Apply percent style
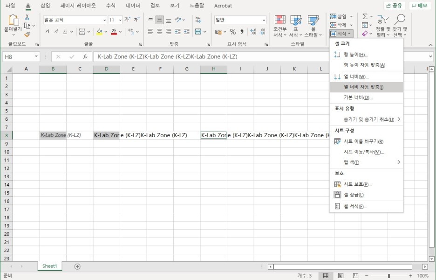This screenshot has height=280, width=436. tap(233, 32)
